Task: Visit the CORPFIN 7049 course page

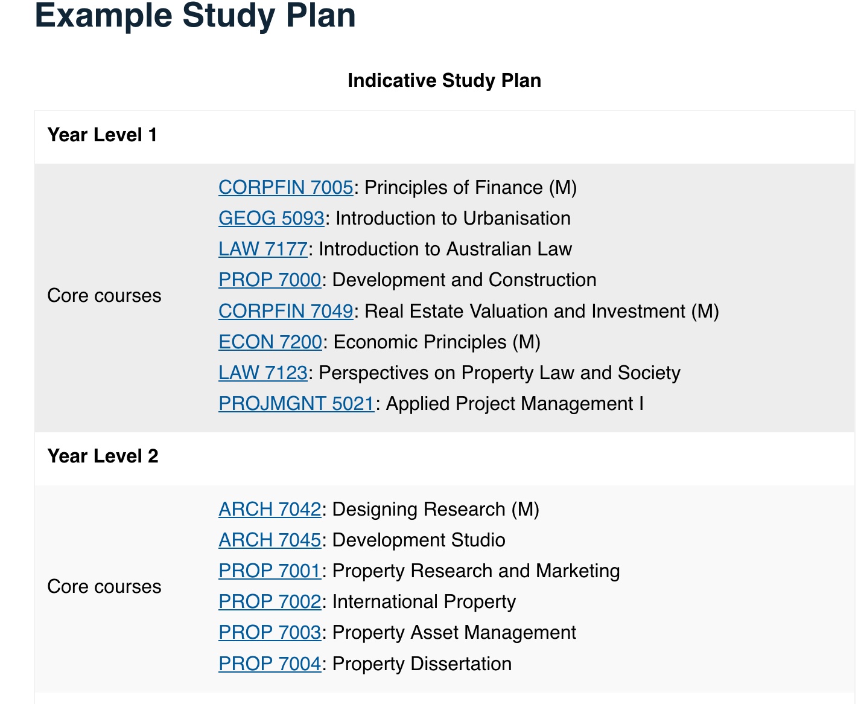Action: click(x=285, y=312)
